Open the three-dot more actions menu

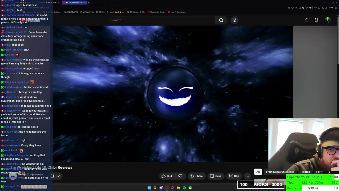[247, 176]
